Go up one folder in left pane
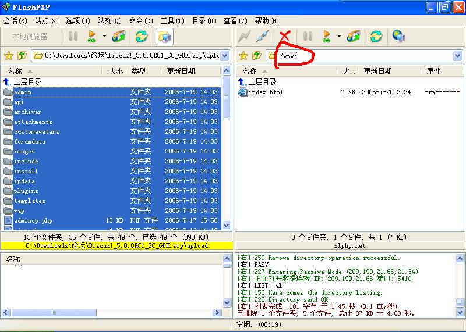 22,55
